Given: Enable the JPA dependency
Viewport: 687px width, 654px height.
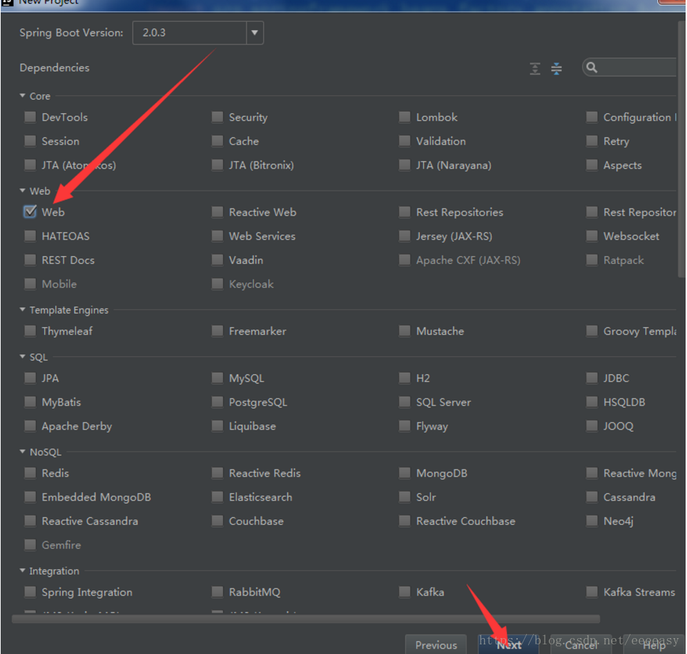Looking at the screenshot, I should tap(30, 378).
